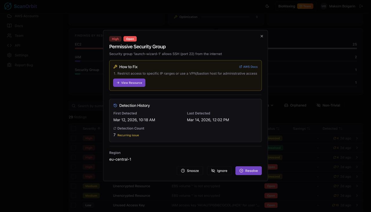This screenshot has height=212, width=371.
Task: Click the AWS Accounts cloud icon
Action: (9, 16)
